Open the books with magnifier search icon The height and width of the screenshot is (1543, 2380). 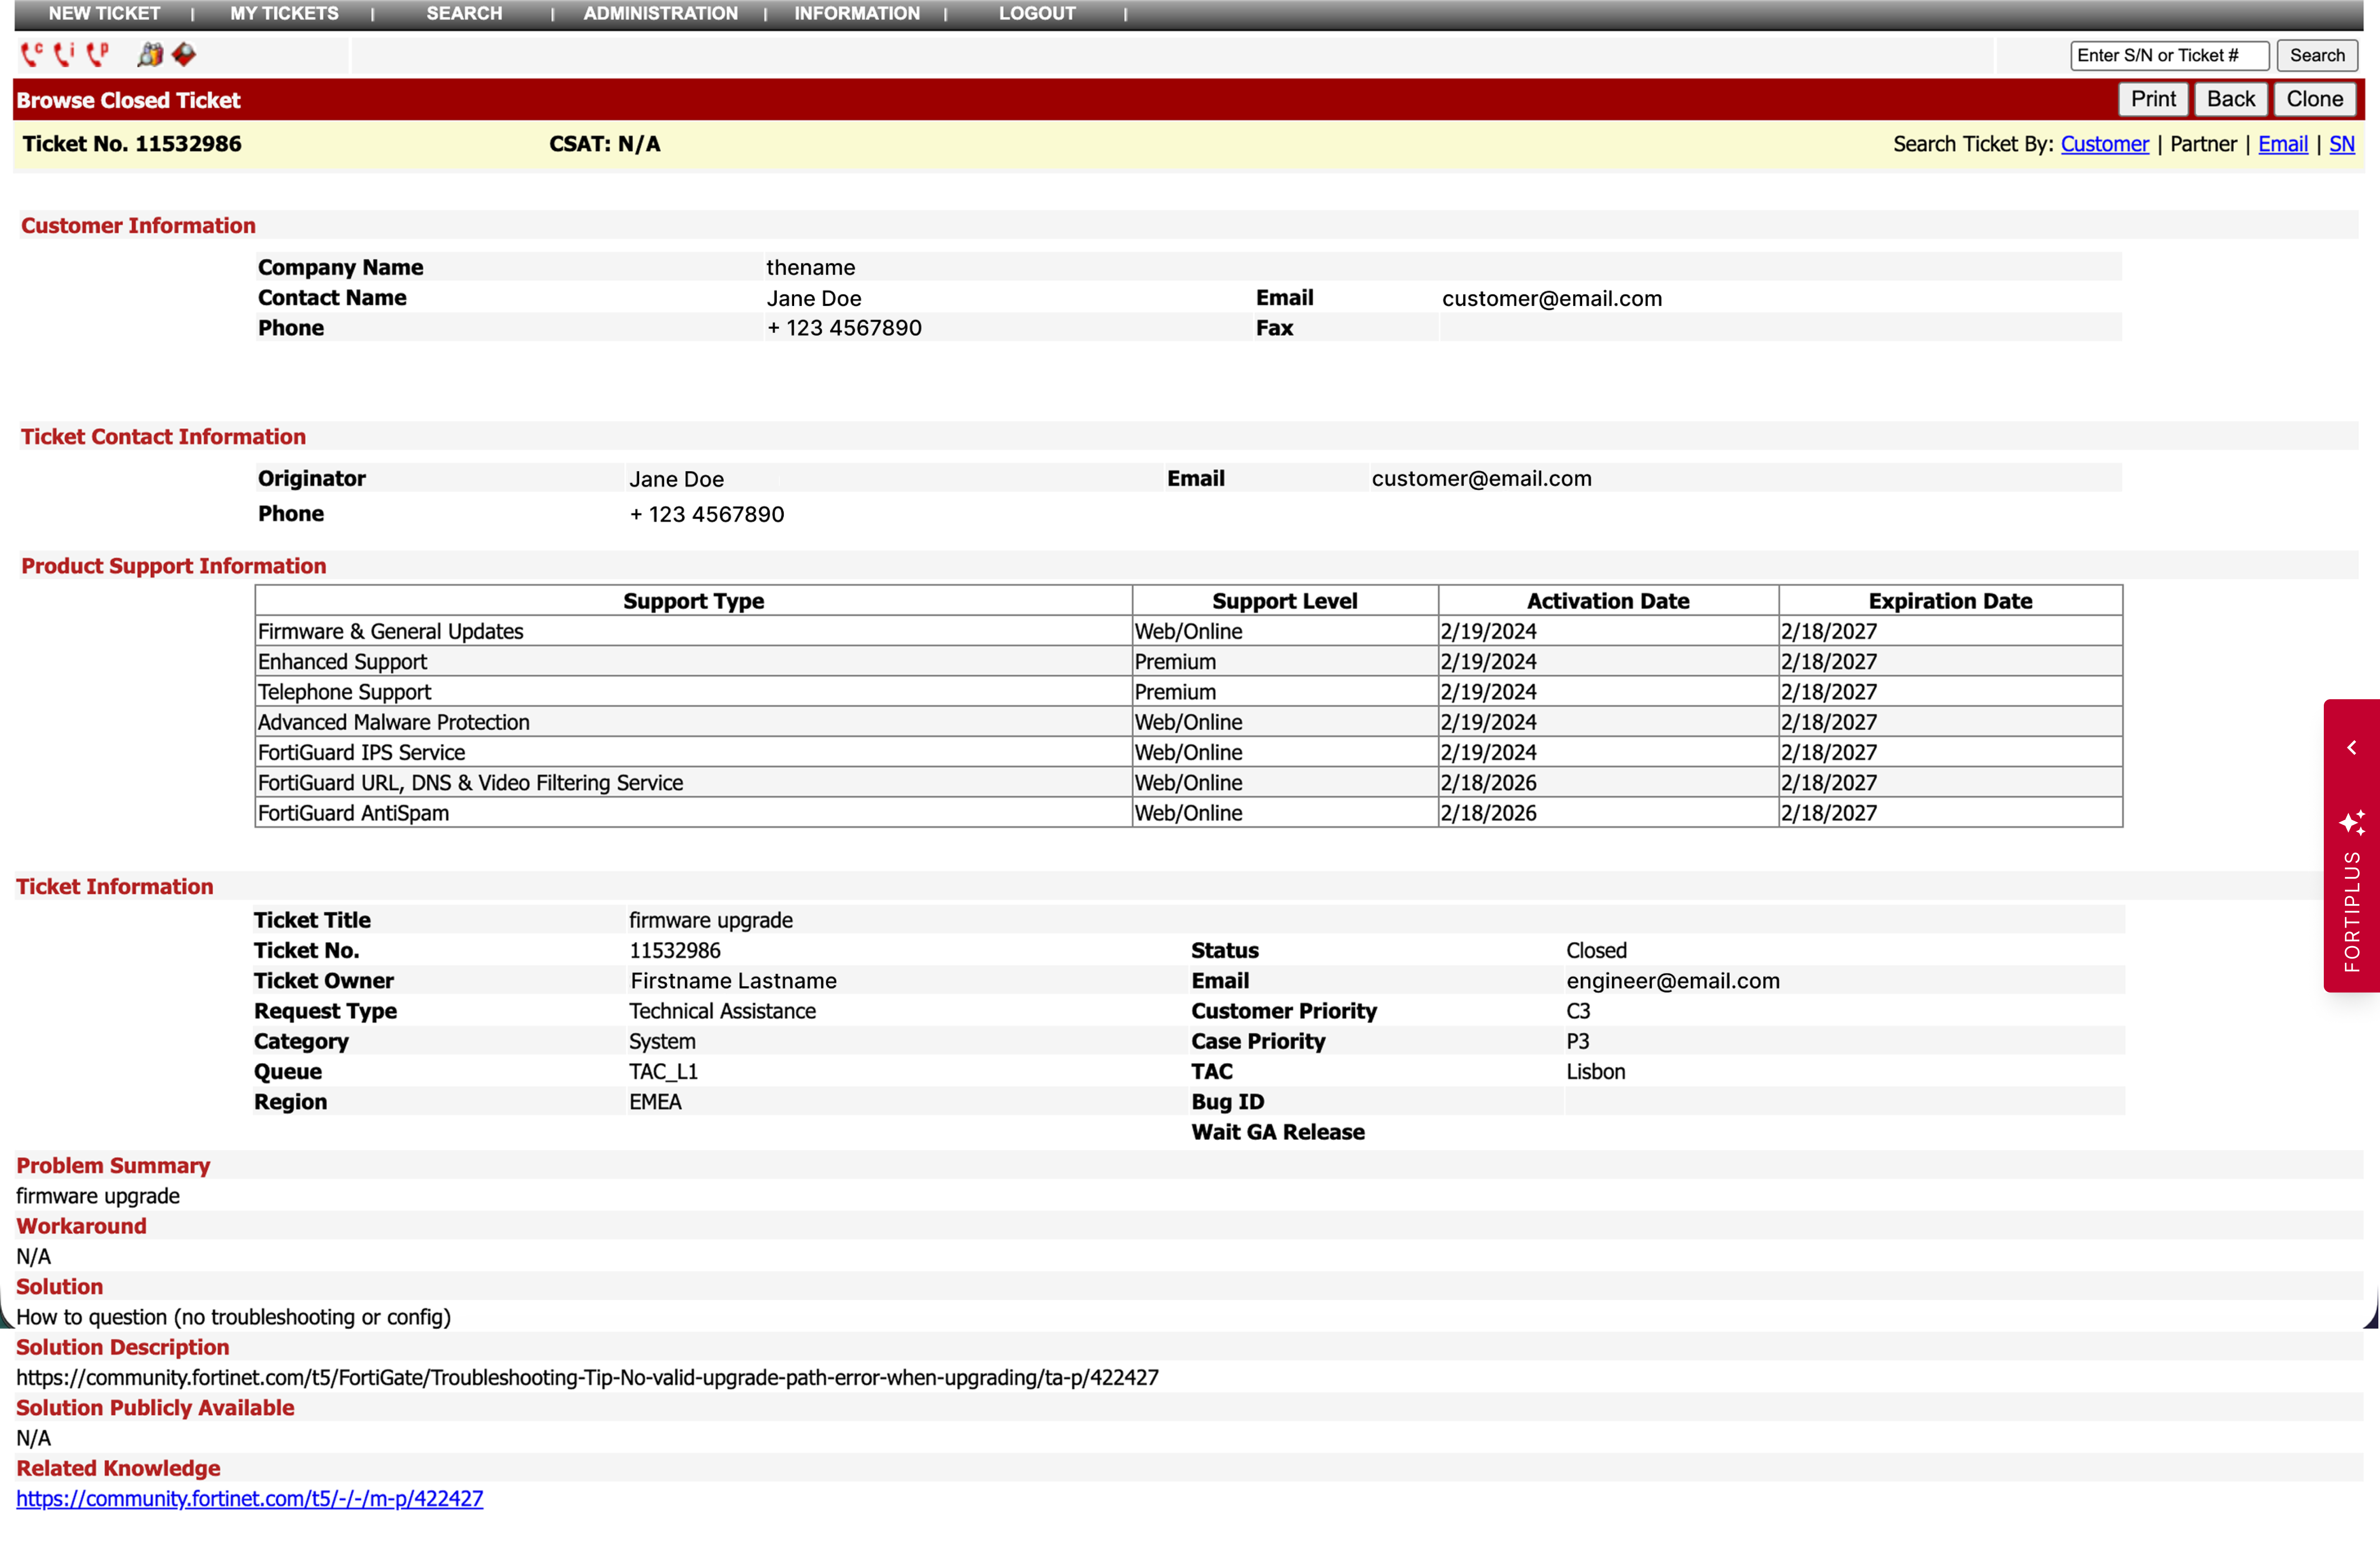click(x=150, y=54)
